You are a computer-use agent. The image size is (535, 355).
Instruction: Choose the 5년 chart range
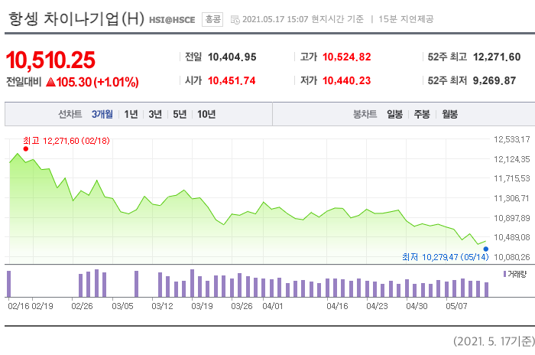180,115
